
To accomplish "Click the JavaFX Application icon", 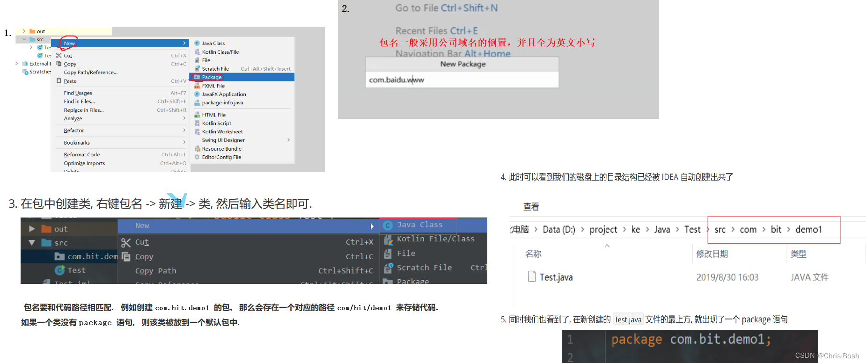I will (197, 94).
